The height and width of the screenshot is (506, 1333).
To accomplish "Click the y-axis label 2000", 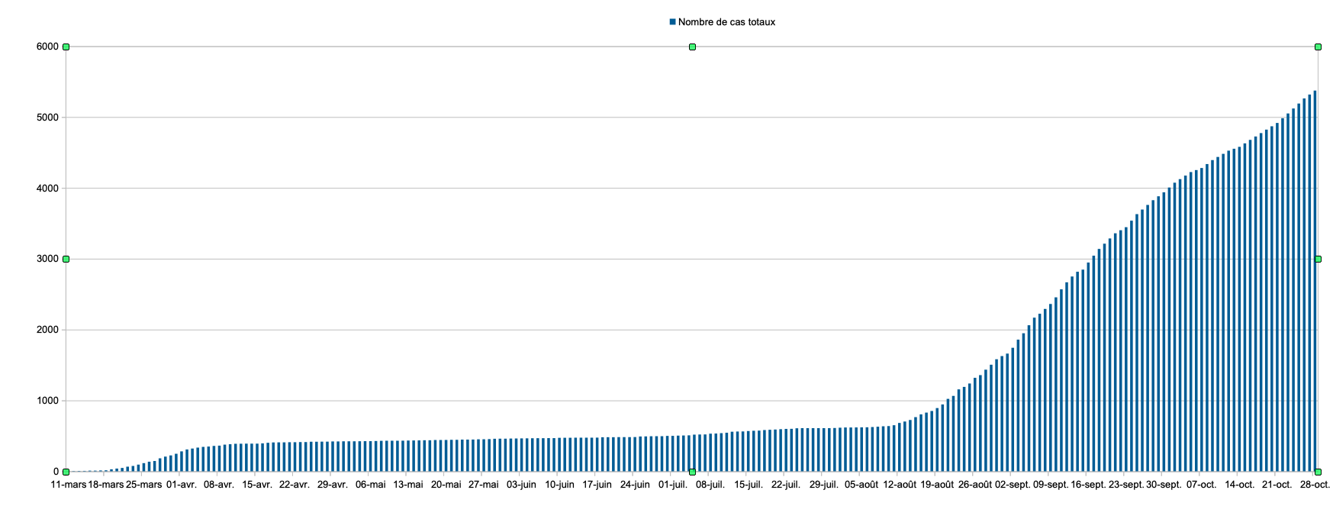I will pyautogui.click(x=47, y=330).
